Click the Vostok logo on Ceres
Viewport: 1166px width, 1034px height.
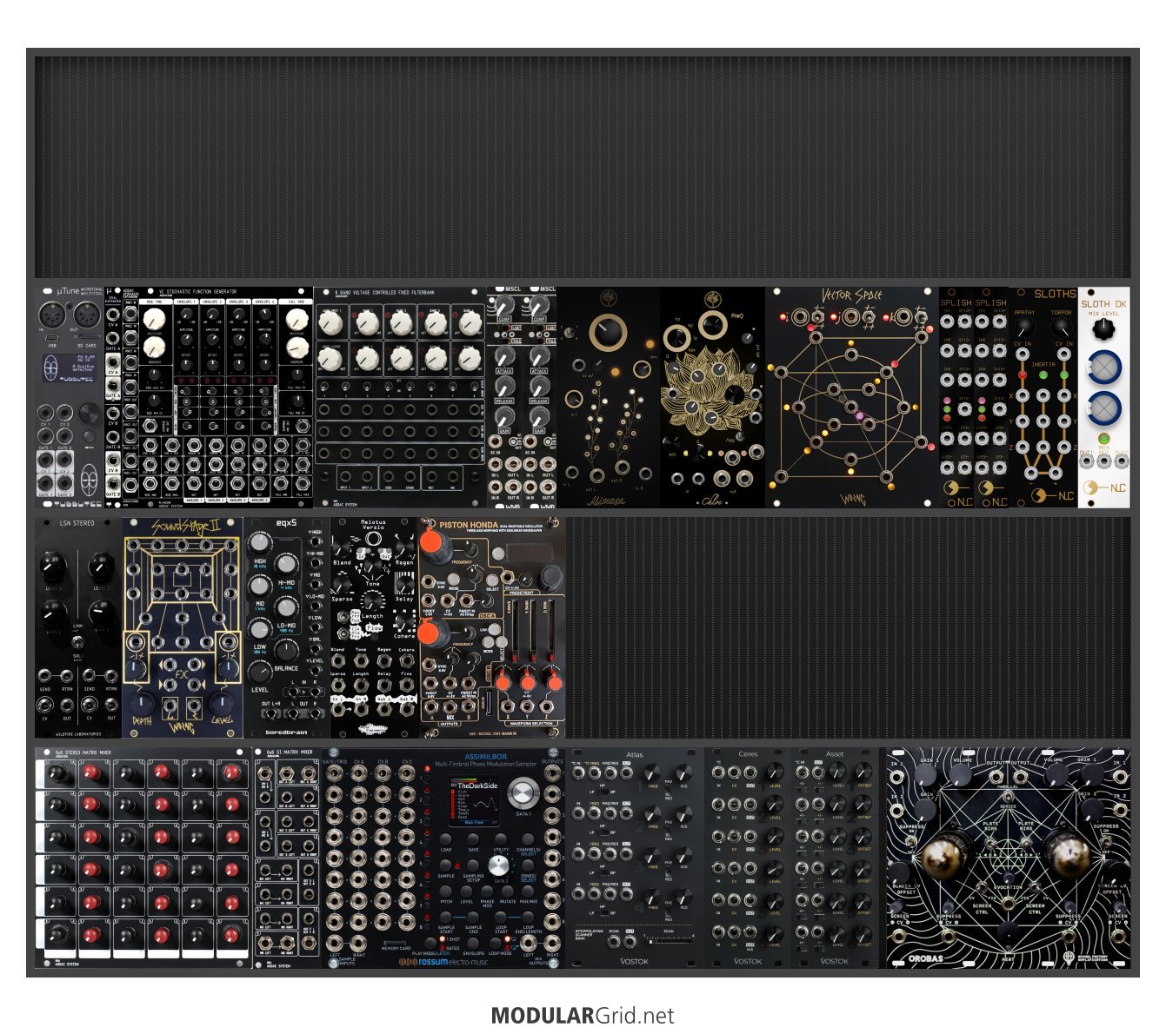coord(748,961)
